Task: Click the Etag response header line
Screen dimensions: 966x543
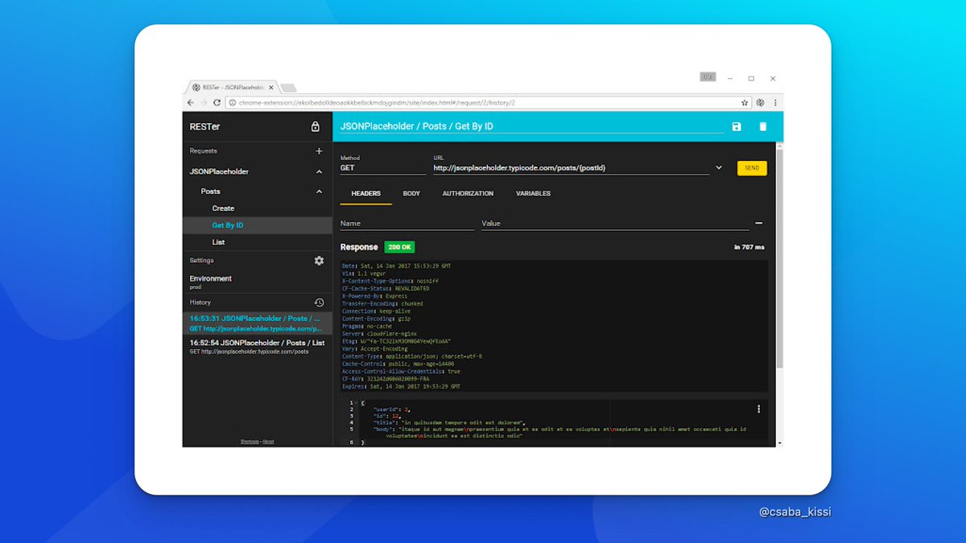Action: coord(396,341)
